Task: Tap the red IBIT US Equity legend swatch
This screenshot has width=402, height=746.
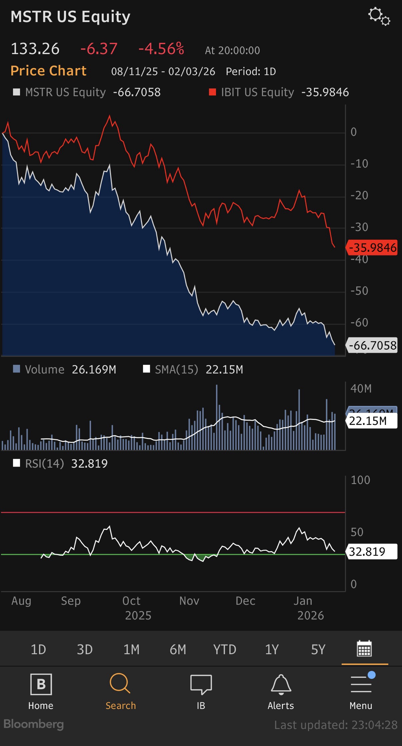Action: (212, 92)
